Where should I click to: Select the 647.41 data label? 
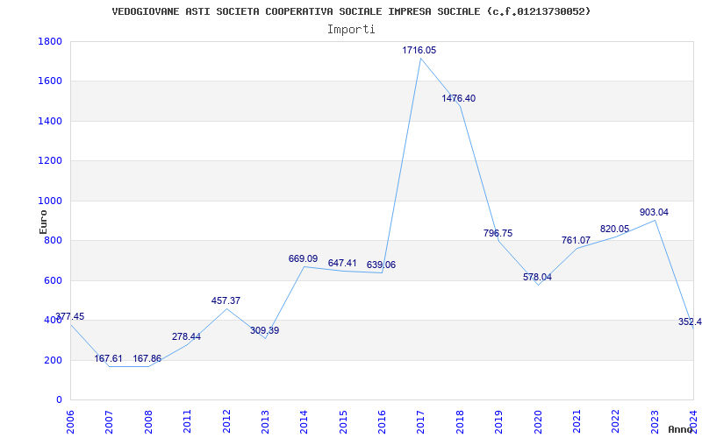click(x=342, y=264)
